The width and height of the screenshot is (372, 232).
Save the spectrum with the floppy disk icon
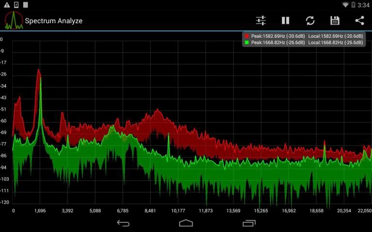[335, 20]
